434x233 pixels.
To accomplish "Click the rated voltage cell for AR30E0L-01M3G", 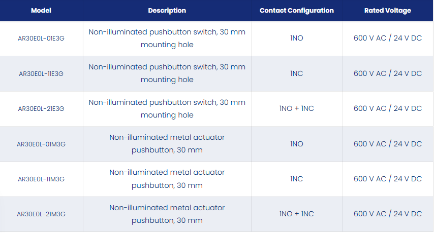I will [x=387, y=144].
